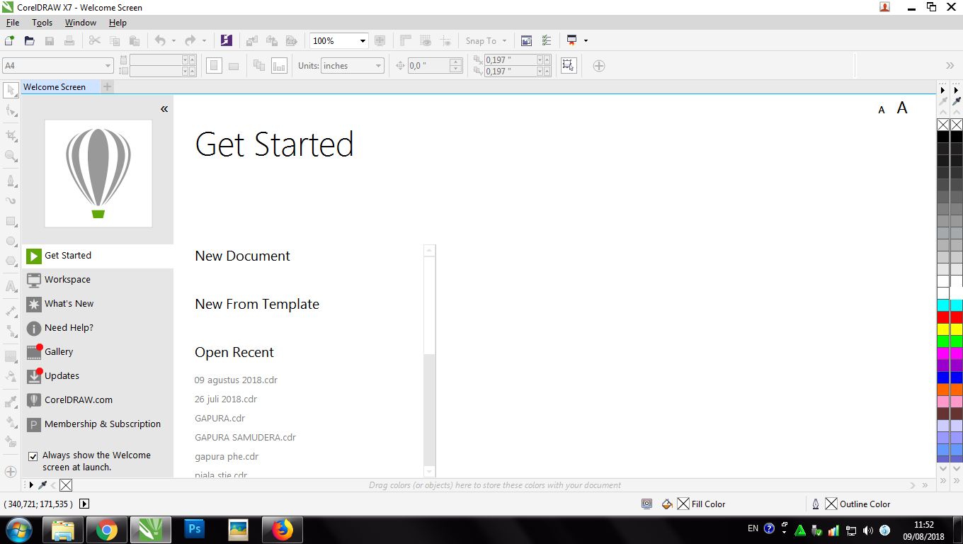Select the Text tool in the toolbox
The height and width of the screenshot is (544, 963).
11,286
